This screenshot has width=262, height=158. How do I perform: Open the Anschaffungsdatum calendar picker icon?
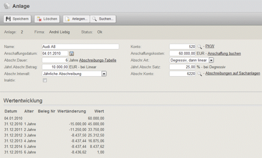[72, 54]
